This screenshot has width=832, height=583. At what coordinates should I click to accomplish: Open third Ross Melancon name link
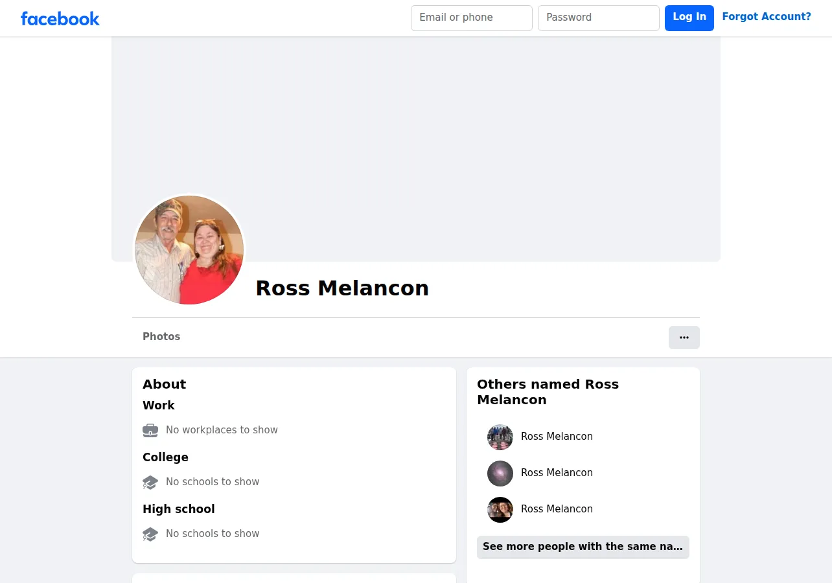click(x=557, y=509)
